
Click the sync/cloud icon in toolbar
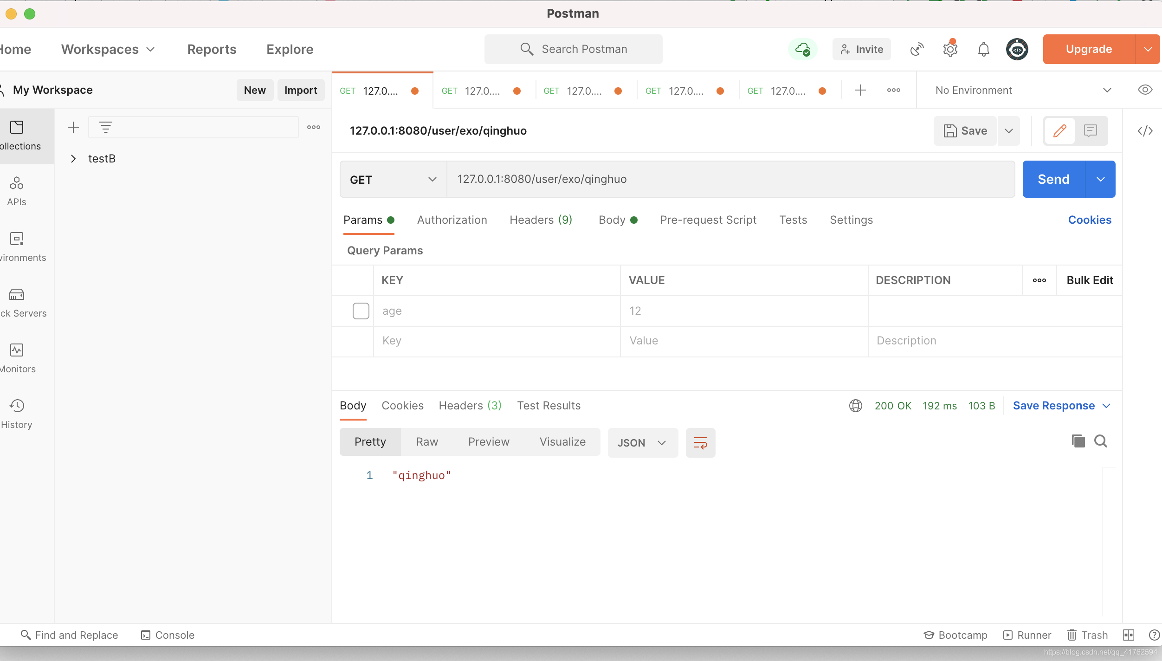[x=803, y=49]
